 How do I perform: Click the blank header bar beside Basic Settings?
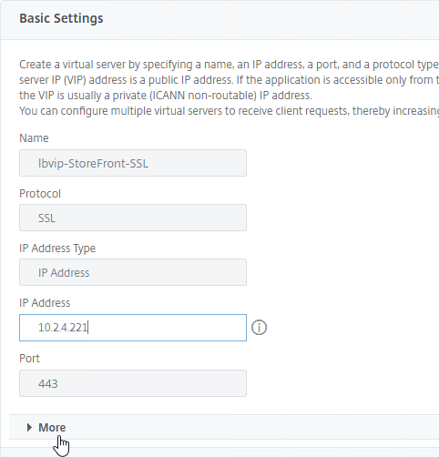tap(271, 19)
